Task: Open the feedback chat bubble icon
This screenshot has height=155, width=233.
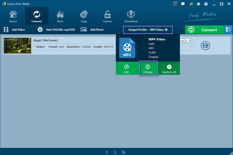Action: coord(183,4)
